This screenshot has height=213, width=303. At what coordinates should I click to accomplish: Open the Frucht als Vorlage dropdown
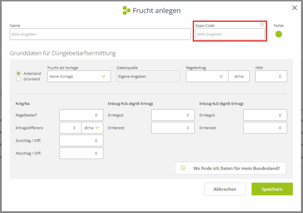click(79, 76)
